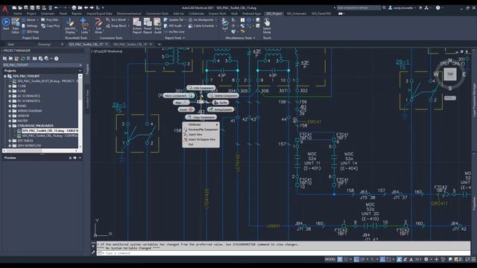Expand the WIRING DIAGRAM folder
Image resolution: width=477 pixels, height=268 pixels.
[x=10, y=111]
